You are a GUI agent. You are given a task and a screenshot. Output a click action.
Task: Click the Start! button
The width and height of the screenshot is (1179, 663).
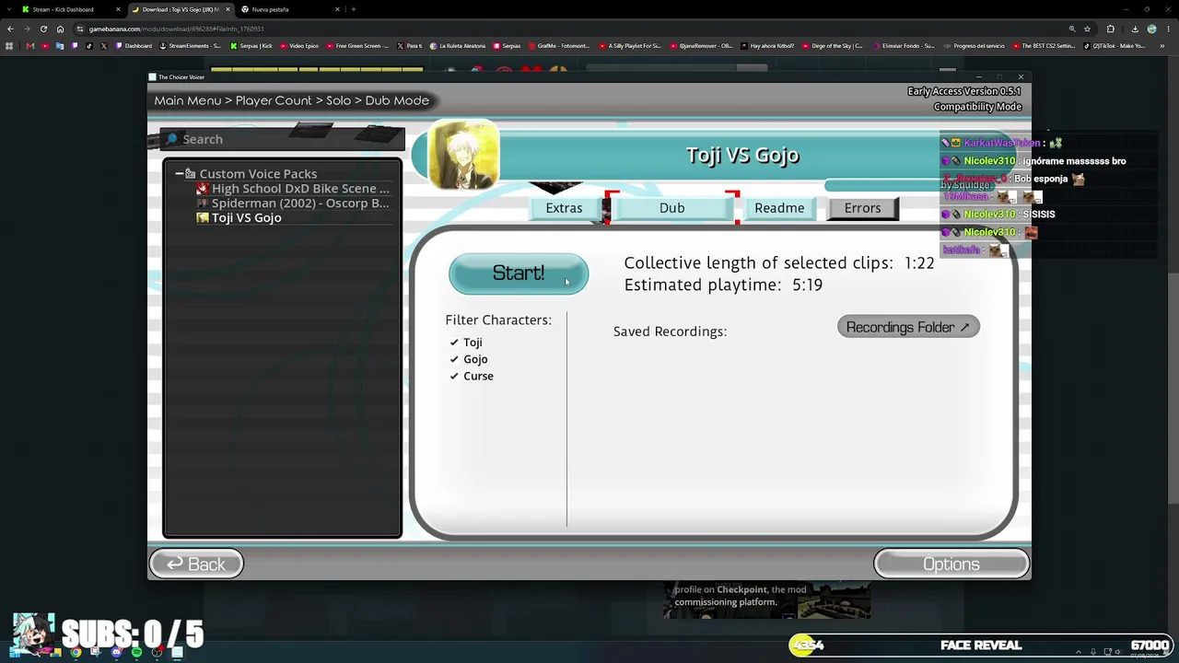point(519,273)
